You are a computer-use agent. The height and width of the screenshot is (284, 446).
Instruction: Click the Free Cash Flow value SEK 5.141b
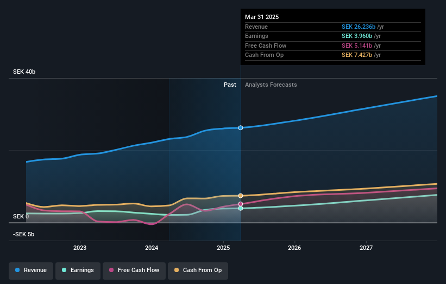[357, 46]
